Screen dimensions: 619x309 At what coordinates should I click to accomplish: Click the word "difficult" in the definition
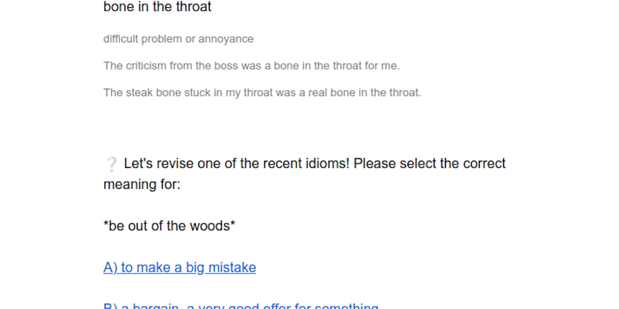point(121,39)
